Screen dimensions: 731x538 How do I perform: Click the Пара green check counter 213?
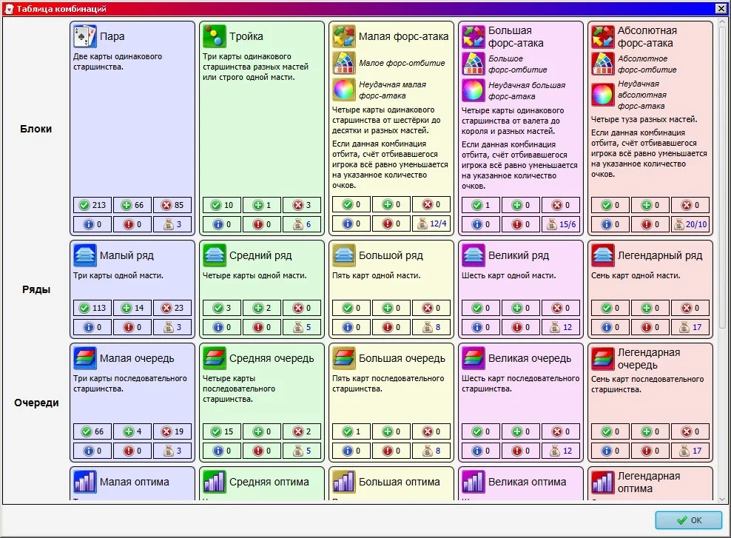pyautogui.click(x=92, y=205)
